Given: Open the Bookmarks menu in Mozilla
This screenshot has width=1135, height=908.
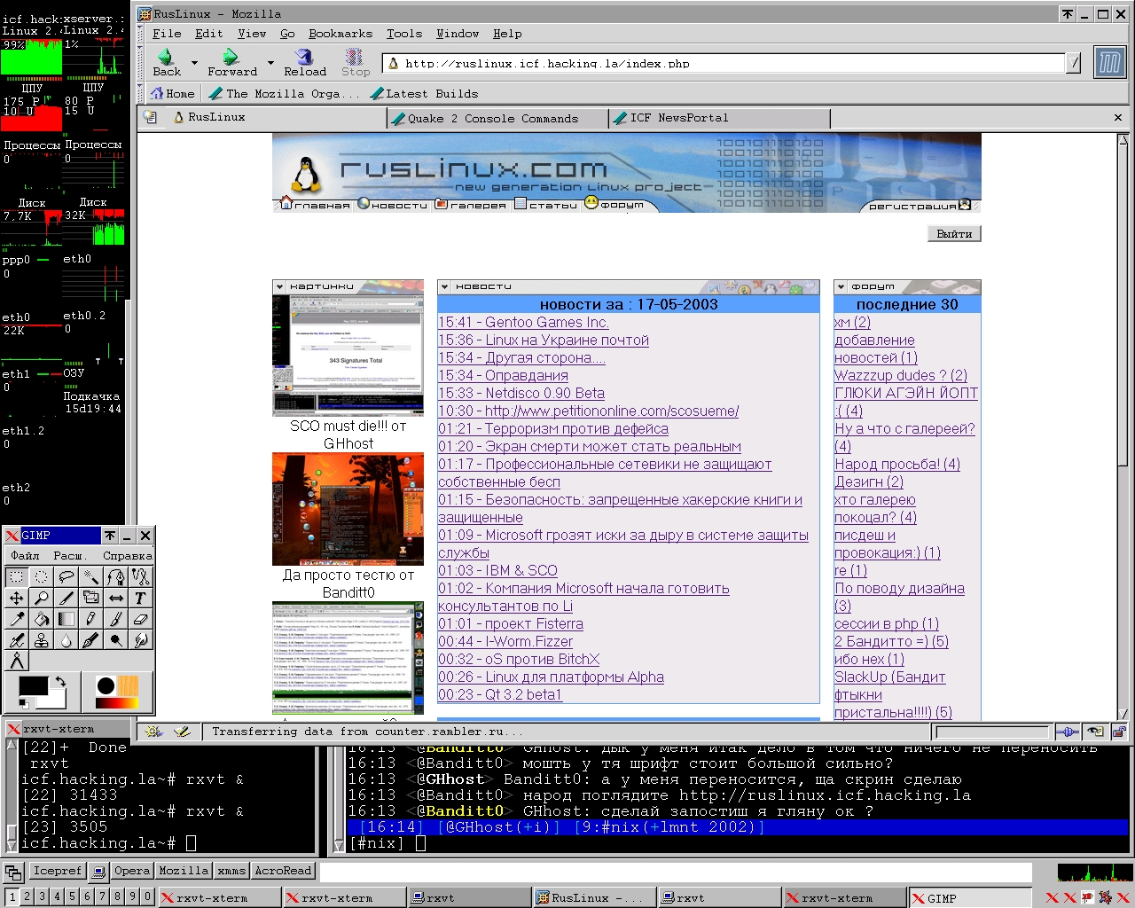Looking at the screenshot, I should point(340,34).
